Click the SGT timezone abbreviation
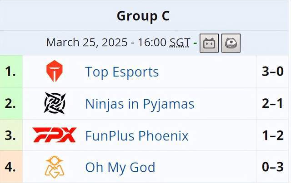This screenshot has width=291, height=183. pyautogui.click(x=180, y=42)
